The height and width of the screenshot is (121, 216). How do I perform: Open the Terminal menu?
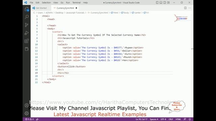pos(77,2)
